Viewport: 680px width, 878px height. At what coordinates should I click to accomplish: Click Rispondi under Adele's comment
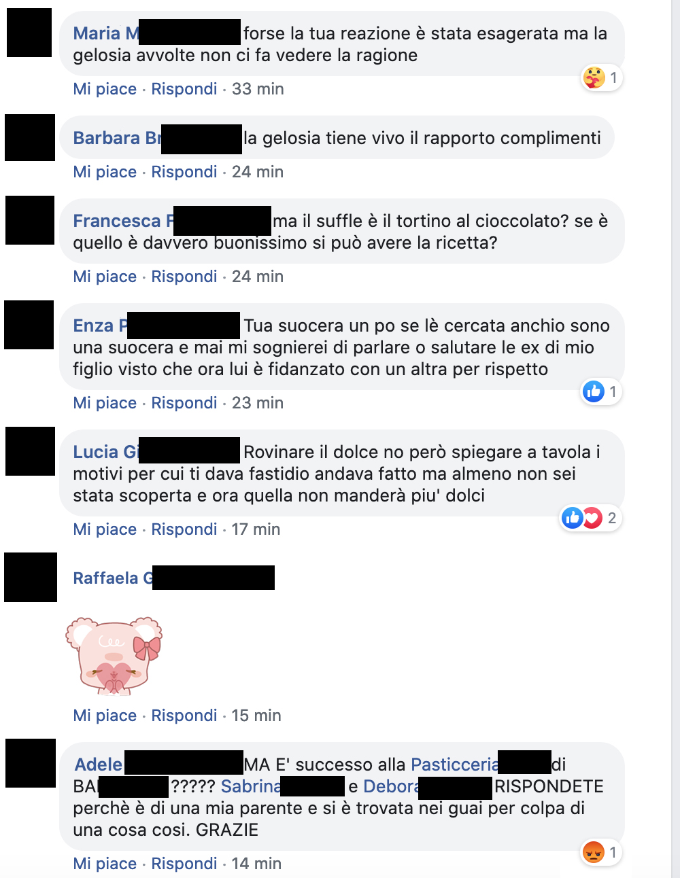184,864
